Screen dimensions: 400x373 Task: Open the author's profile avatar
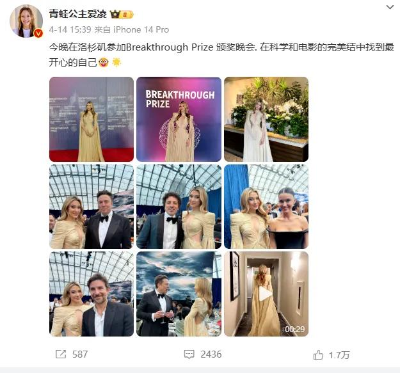point(26,21)
